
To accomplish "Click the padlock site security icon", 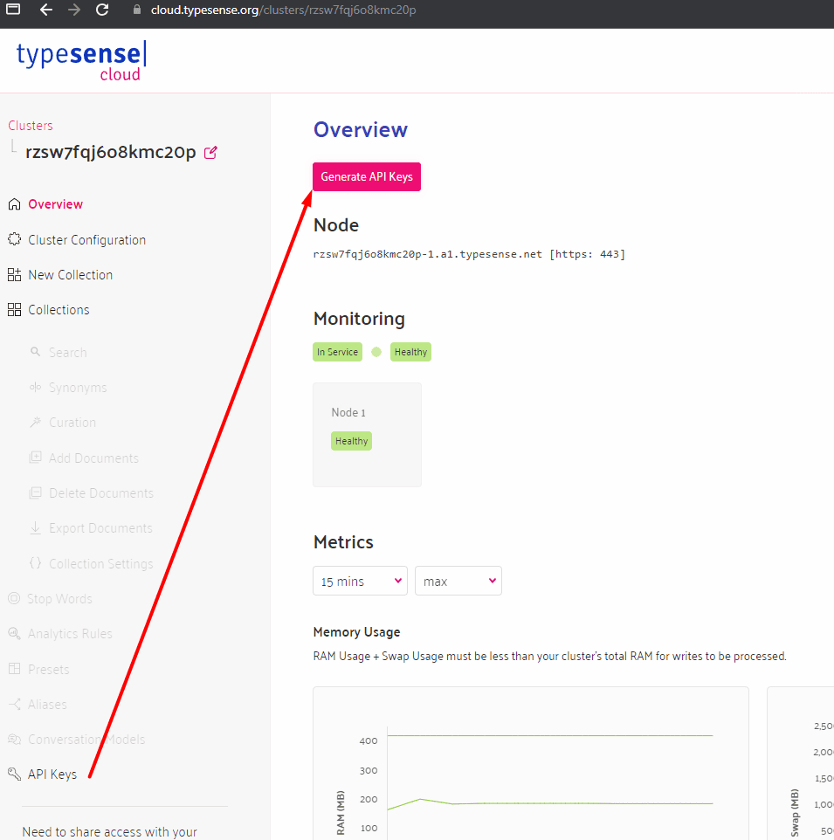I will tap(137, 10).
